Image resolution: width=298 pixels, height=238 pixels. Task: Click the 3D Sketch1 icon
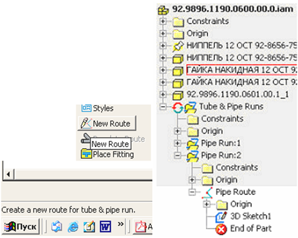coord(221,217)
